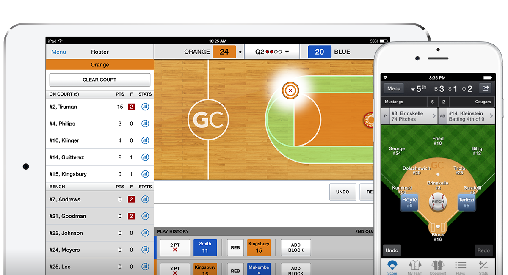Show stats for #22 Johnson
This screenshot has width=508, height=275.
145,233
